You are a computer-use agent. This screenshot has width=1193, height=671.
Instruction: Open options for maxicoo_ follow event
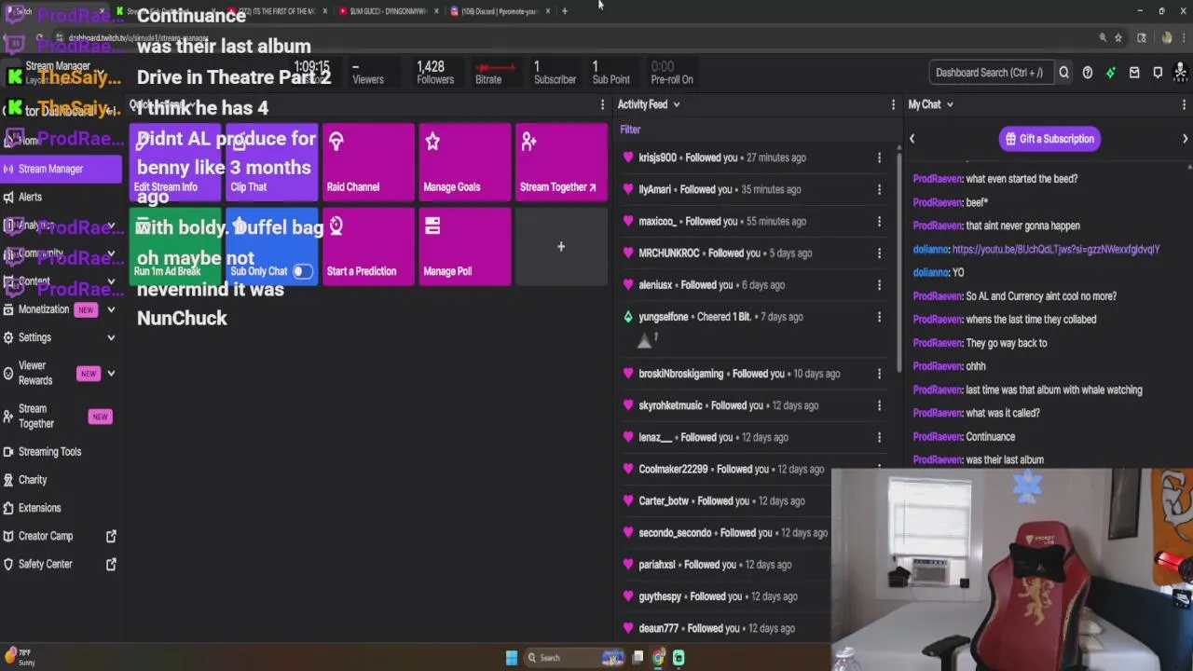coord(879,221)
